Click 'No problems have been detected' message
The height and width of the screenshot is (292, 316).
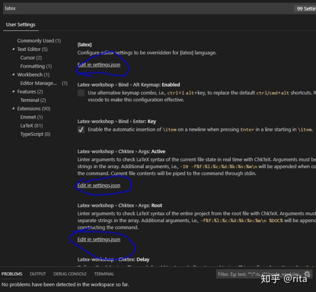point(65,285)
